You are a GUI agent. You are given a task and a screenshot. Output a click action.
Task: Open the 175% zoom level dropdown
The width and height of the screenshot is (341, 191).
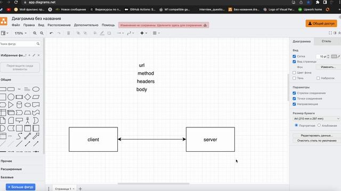click(x=21, y=33)
